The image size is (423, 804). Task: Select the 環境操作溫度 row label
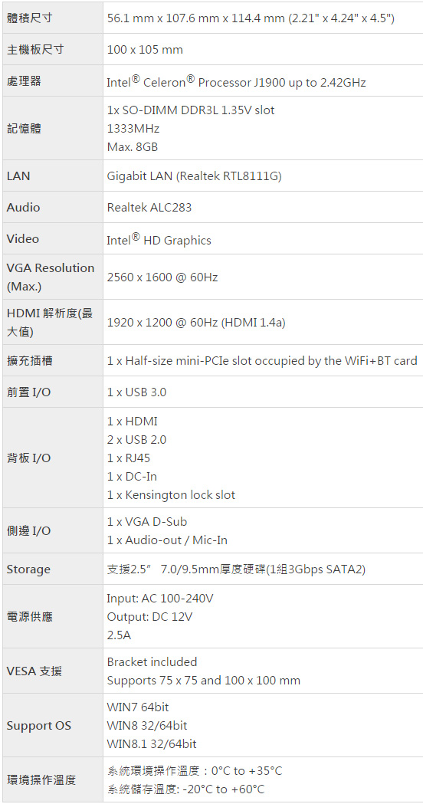tap(41, 780)
